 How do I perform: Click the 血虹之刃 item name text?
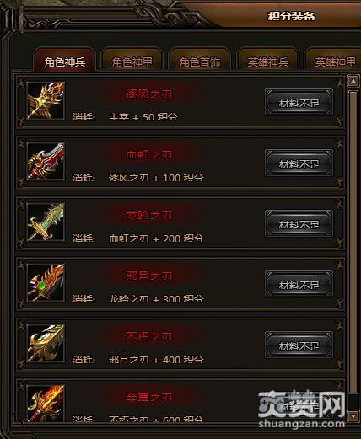point(149,155)
